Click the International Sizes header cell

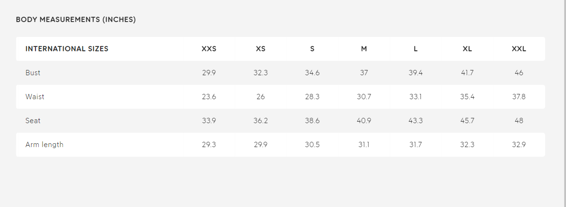click(67, 49)
